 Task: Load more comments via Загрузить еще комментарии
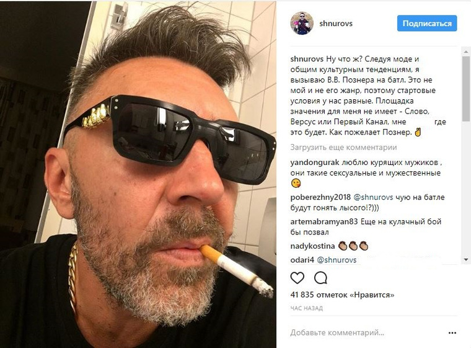coord(343,148)
